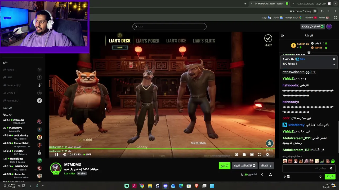Select the Liar's Dice game tab
This screenshot has height=190, width=339.
tap(176, 41)
